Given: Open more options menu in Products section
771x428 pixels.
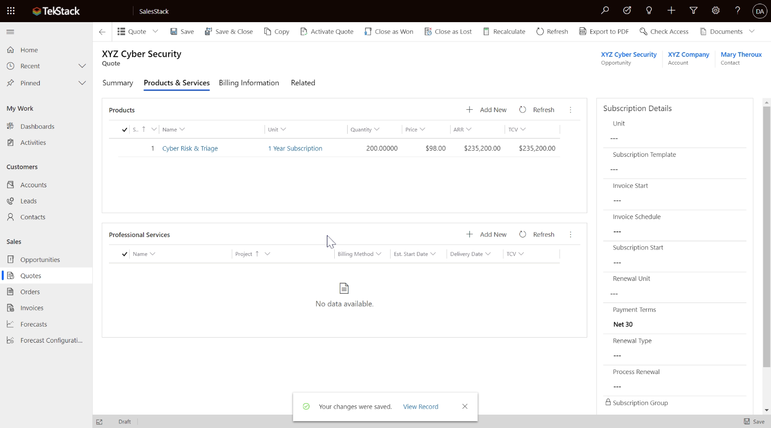Looking at the screenshot, I should [571, 110].
